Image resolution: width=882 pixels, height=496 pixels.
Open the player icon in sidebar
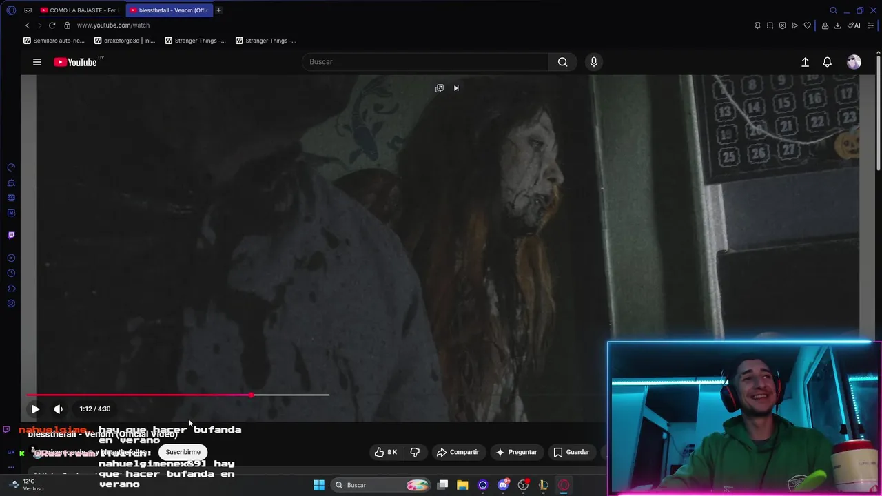click(x=11, y=258)
